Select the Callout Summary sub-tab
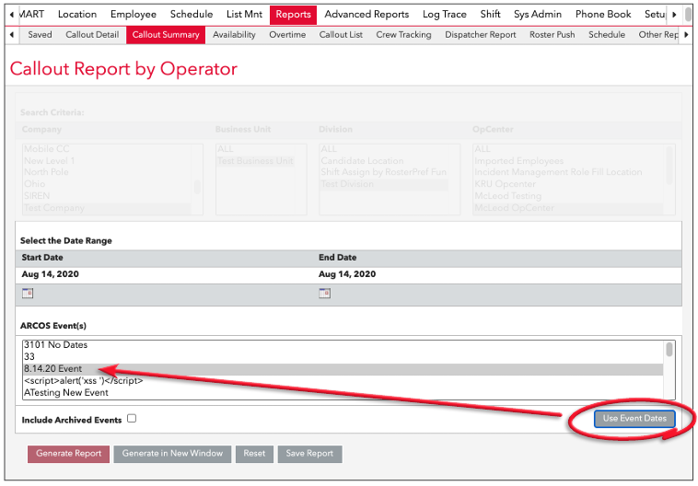The height and width of the screenshot is (486, 698). (x=166, y=35)
